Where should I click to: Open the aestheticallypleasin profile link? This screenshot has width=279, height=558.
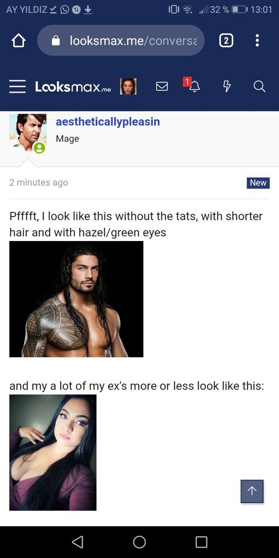coord(108,122)
